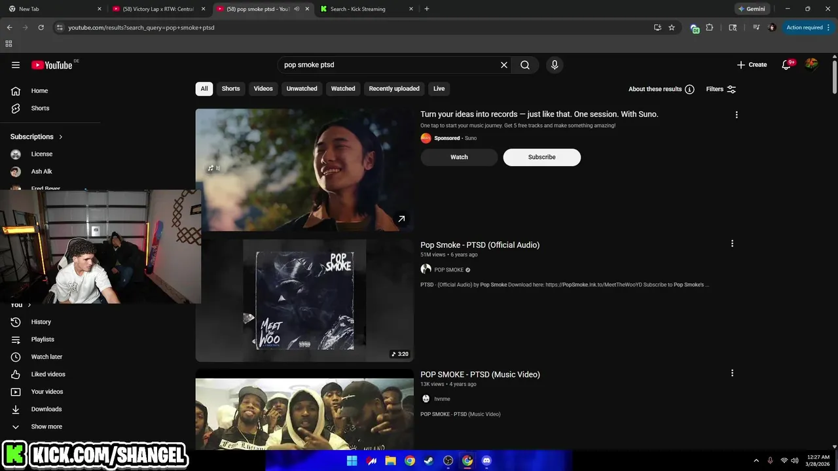
Task: Select the Shorts filter chip
Action: (x=230, y=89)
